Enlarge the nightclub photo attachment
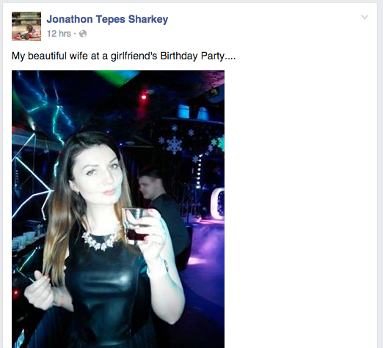 tap(118, 209)
